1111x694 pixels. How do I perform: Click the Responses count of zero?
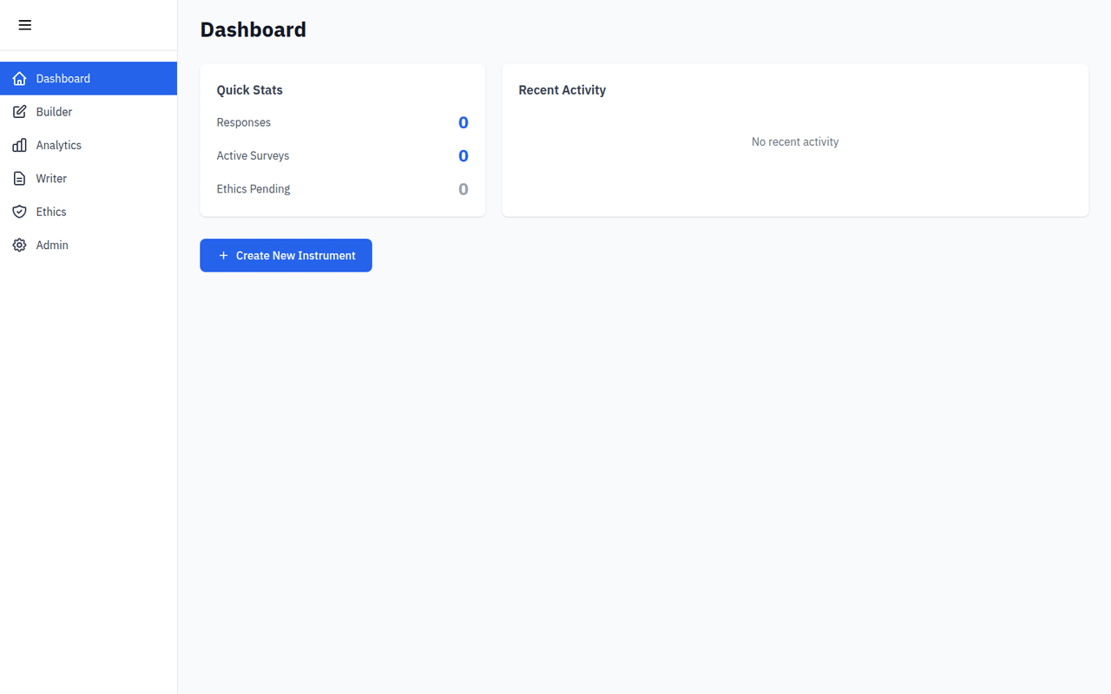tap(463, 122)
